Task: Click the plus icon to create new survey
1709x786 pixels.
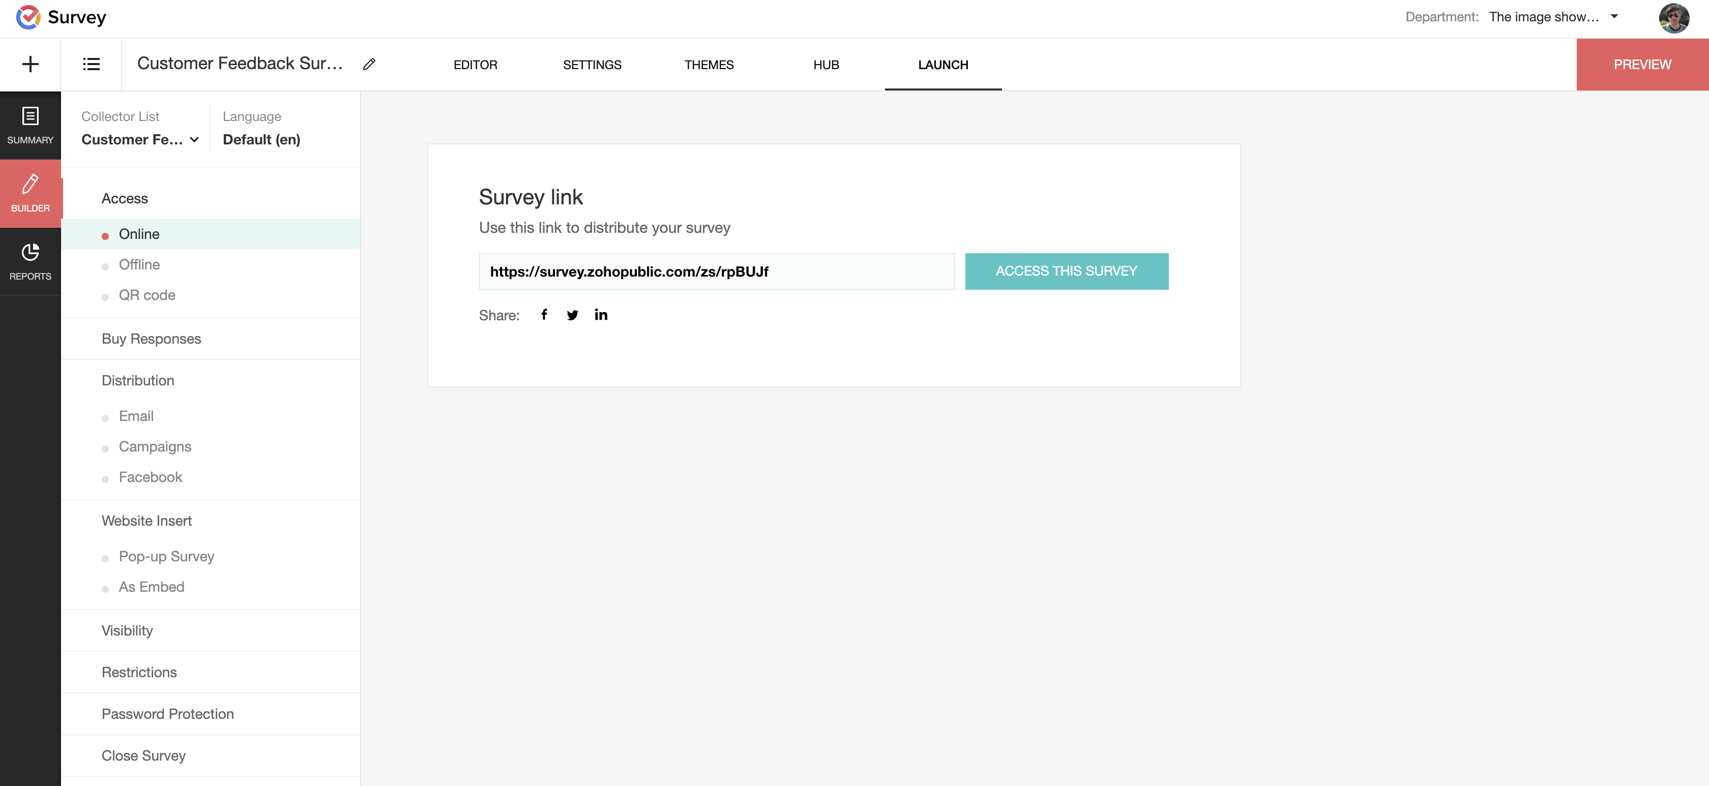Action: click(x=31, y=65)
